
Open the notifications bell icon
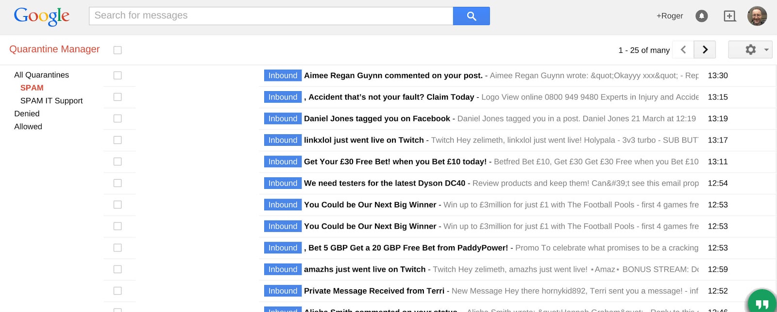click(x=701, y=16)
